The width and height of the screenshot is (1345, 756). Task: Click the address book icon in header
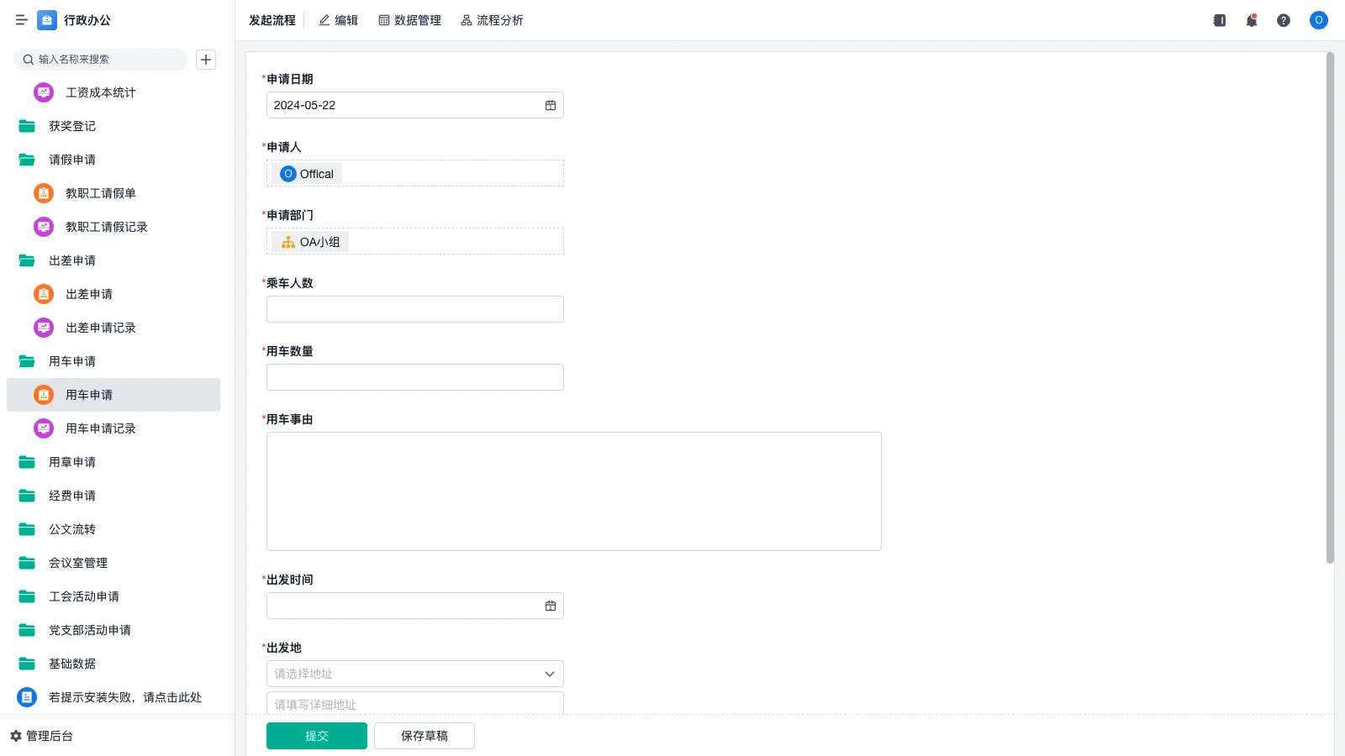click(x=1219, y=20)
